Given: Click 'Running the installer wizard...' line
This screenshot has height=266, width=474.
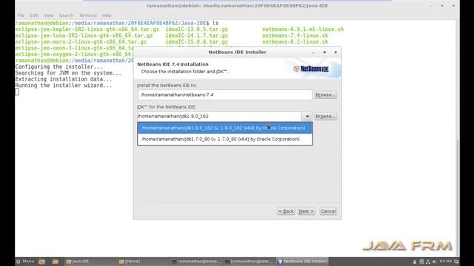Looking at the screenshot, I should point(64,86).
